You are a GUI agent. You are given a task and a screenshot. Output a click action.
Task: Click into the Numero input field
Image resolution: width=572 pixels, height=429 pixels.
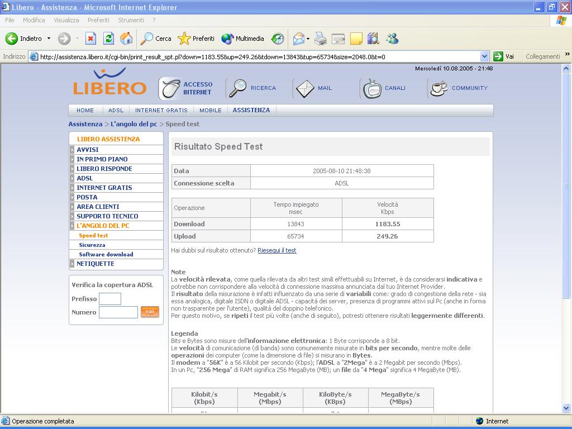point(118,312)
